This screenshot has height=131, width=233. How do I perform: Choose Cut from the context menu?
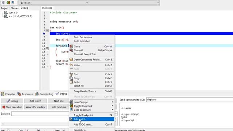point(92,74)
